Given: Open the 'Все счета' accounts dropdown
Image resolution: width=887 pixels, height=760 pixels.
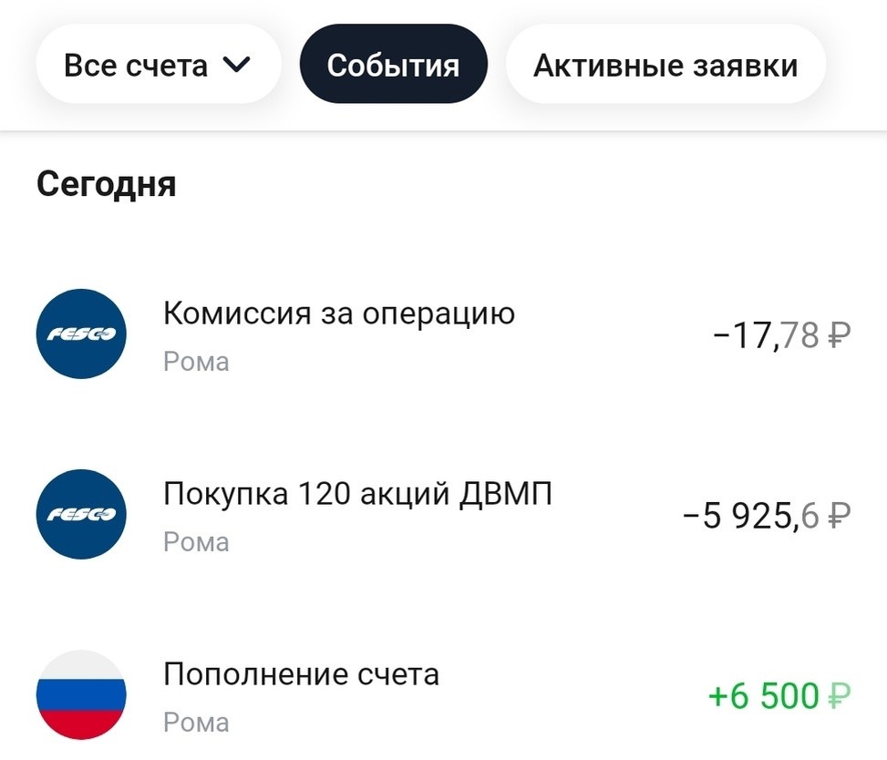Looking at the screenshot, I should coord(137,66).
